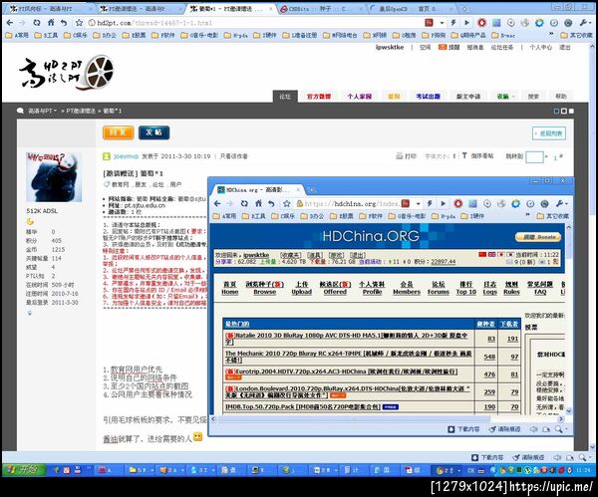Open the 官方微群 navigation tab
This screenshot has height=497, width=598.
[319, 97]
